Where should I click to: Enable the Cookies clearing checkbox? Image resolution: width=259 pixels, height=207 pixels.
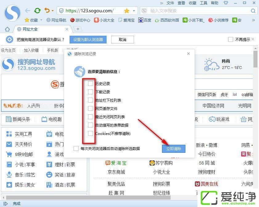click(x=91, y=133)
